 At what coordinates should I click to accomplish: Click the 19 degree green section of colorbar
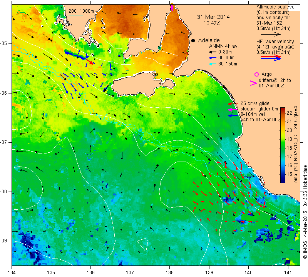[x=283, y=139]
